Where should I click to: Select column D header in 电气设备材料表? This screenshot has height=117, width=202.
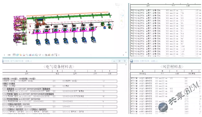point(95,71)
